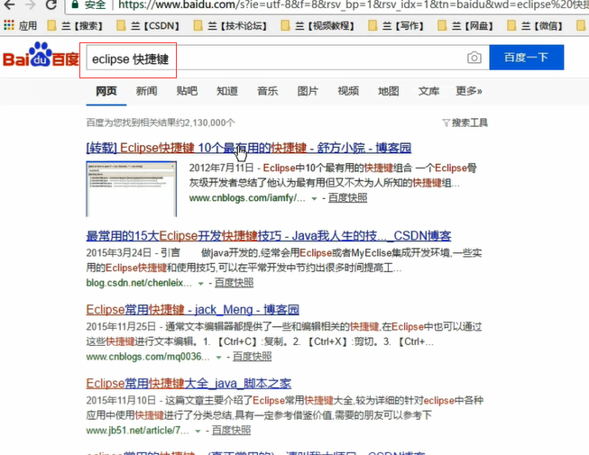
Task: Open the 兰【搜索】 bookmark folder
Action: [x=75, y=26]
